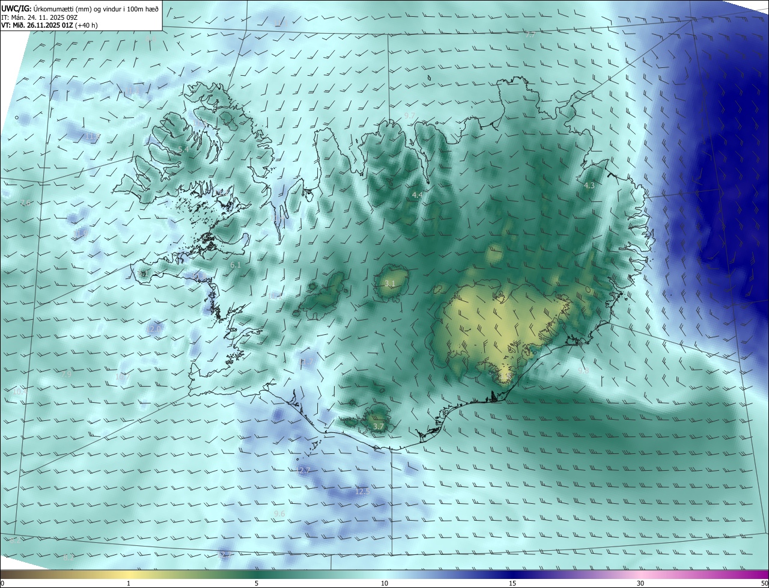Click the 7.7 value label near the top edge
The width and height of the screenshot is (769, 588).
tap(530, 35)
